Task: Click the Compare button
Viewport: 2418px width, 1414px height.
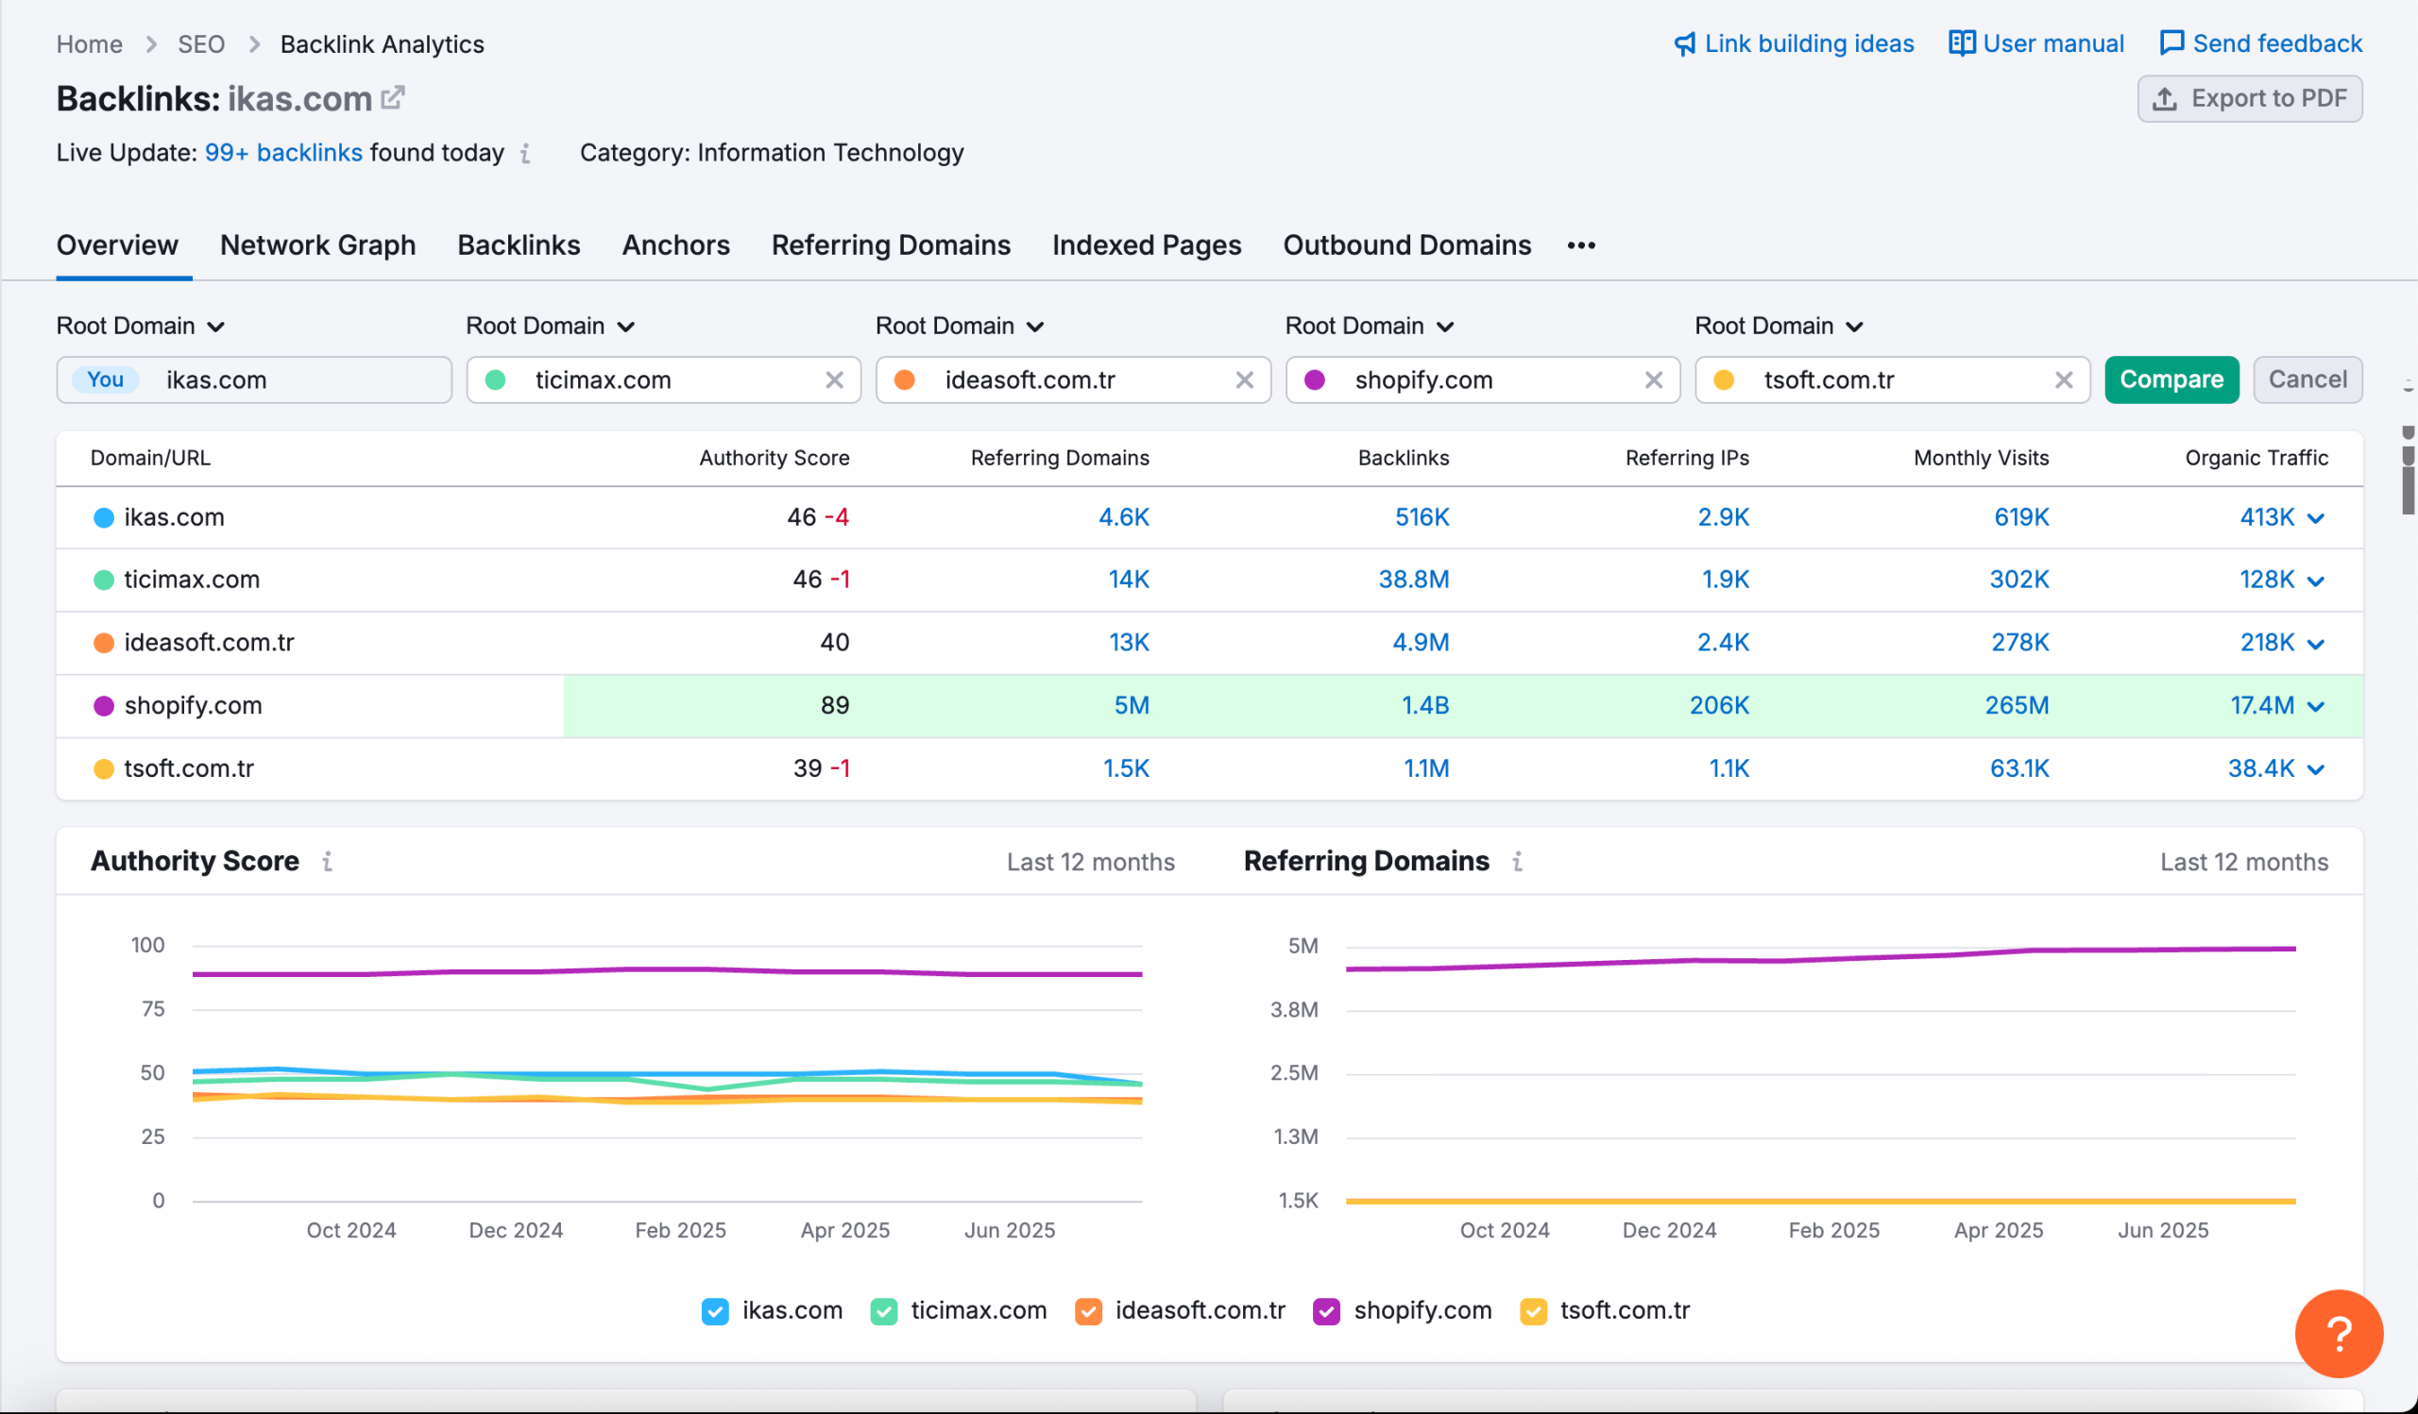Action: coord(2171,379)
